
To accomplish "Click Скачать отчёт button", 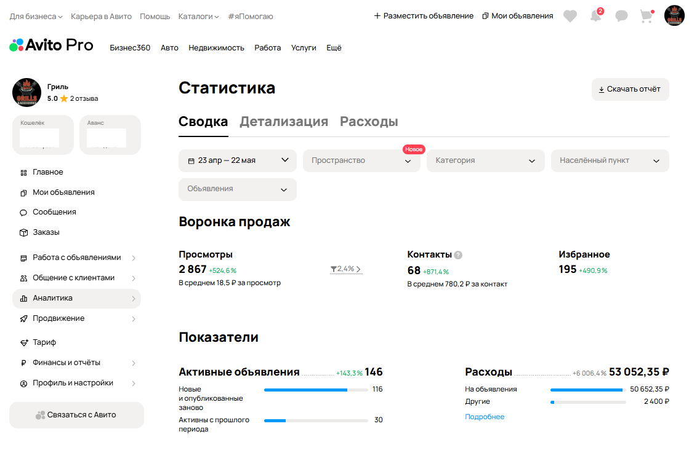I will pos(630,89).
